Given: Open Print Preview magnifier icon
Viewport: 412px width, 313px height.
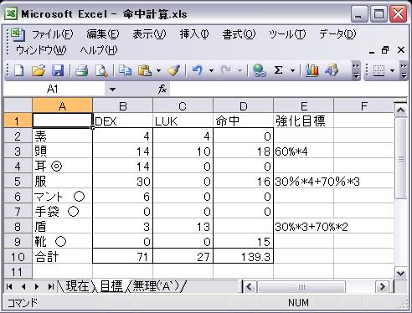Looking at the screenshot, I should (101, 70).
